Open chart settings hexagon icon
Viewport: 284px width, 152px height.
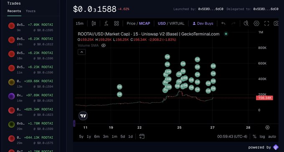point(256,23)
